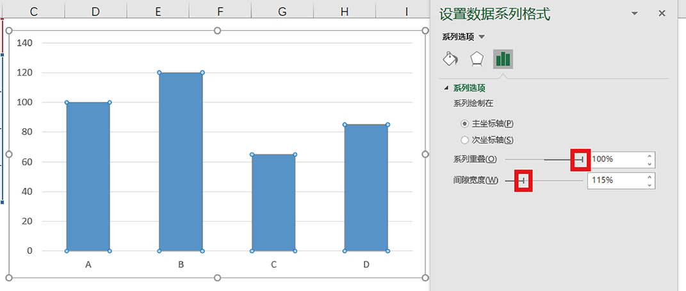The image size is (686, 291).
Task: Click the category label B on the axis
Action: (x=181, y=265)
